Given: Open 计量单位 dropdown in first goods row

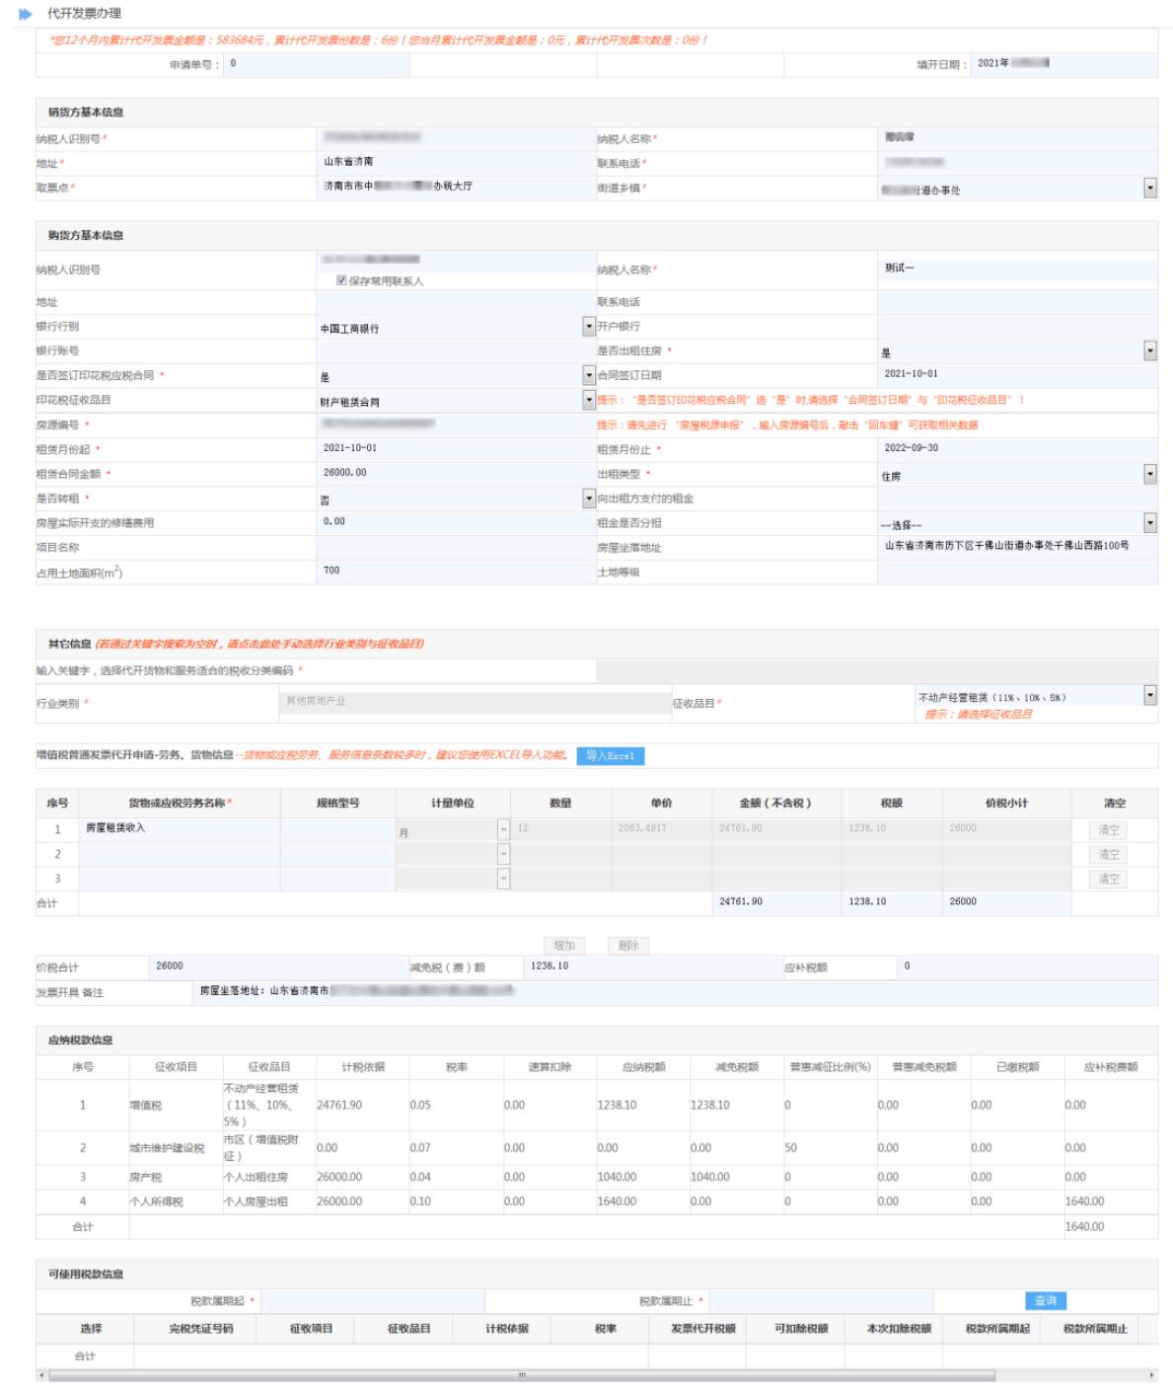Looking at the screenshot, I should [503, 830].
